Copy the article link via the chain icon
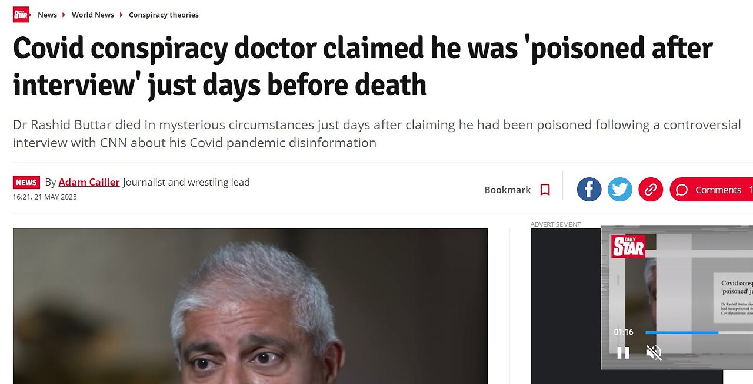753x384 pixels. point(650,190)
